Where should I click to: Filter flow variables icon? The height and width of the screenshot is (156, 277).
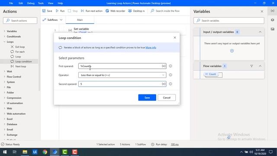(251, 66)
